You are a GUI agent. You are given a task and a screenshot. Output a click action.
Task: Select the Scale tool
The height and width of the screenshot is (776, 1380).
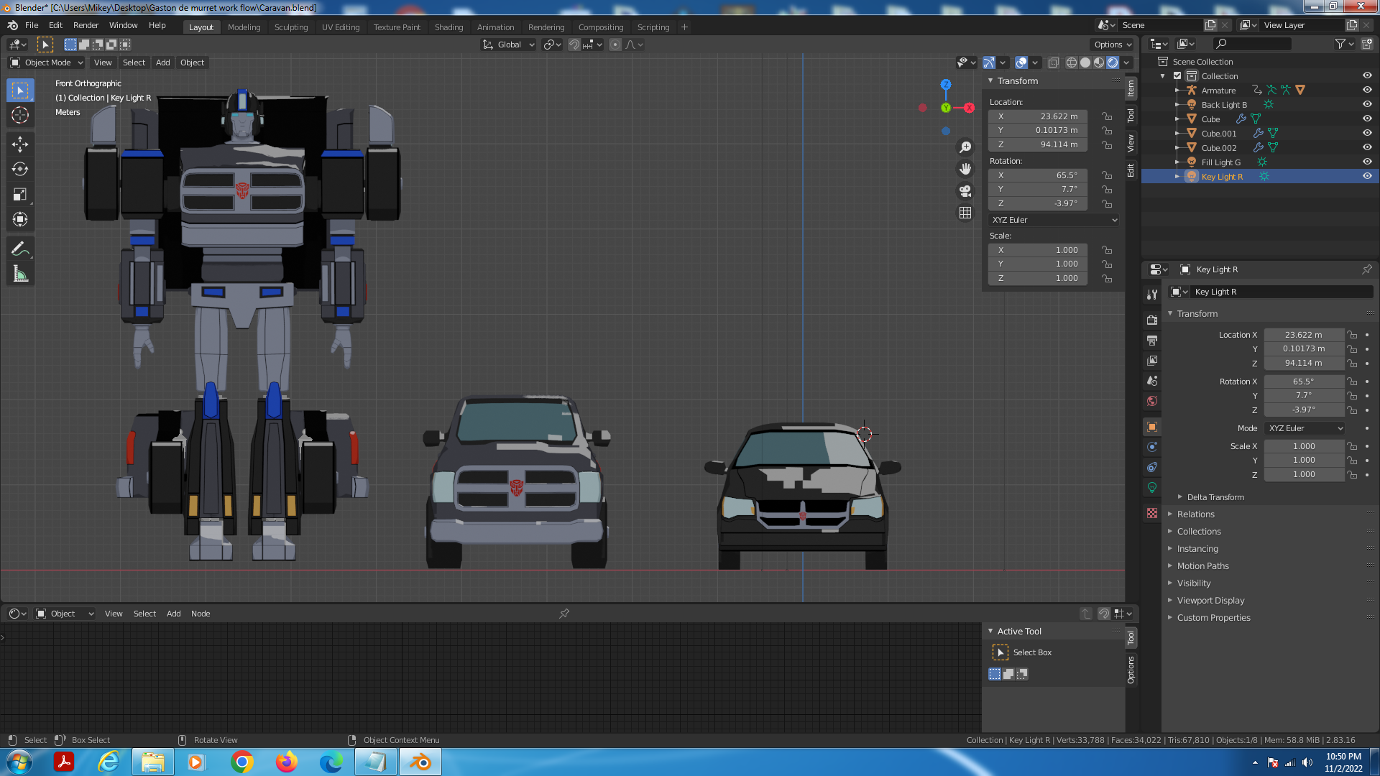(20, 195)
